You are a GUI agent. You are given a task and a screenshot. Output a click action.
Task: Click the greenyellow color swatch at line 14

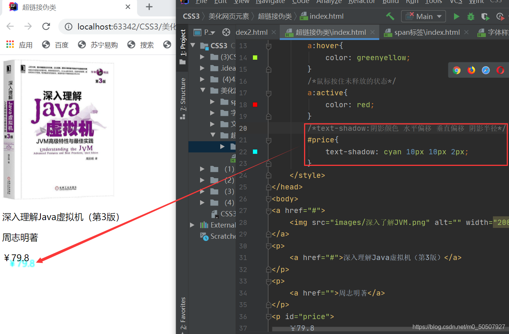(x=255, y=58)
